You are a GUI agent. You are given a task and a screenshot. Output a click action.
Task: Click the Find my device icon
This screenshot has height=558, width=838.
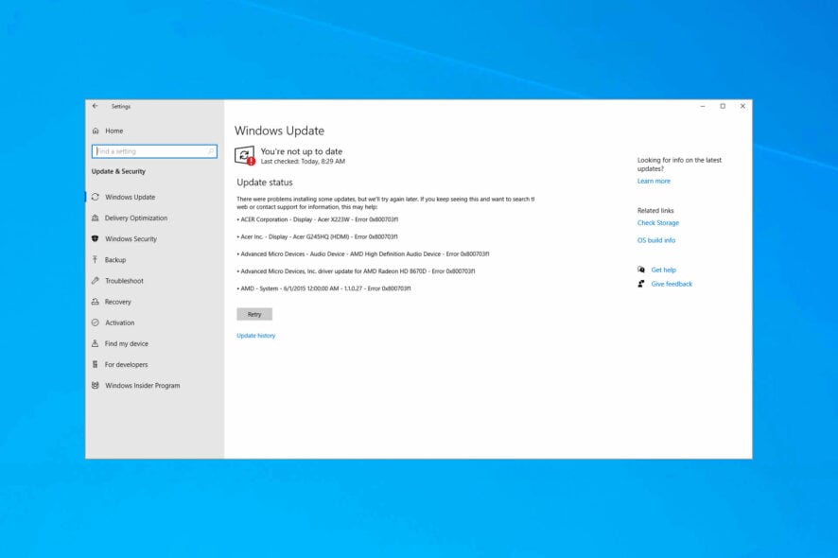96,343
